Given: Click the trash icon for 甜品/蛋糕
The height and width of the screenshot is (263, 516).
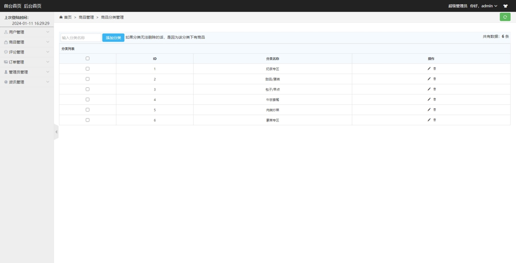Looking at the screenshot, I should pyautogui.click(x=435, y=79).
